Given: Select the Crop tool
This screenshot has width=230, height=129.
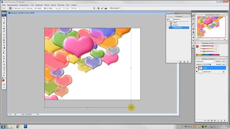Looking at the screenshot, I should [4, 29].
